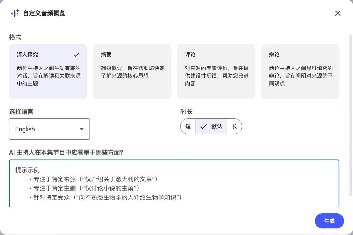
Task: Choose the 摘要 format option
Action: point(132,71)
